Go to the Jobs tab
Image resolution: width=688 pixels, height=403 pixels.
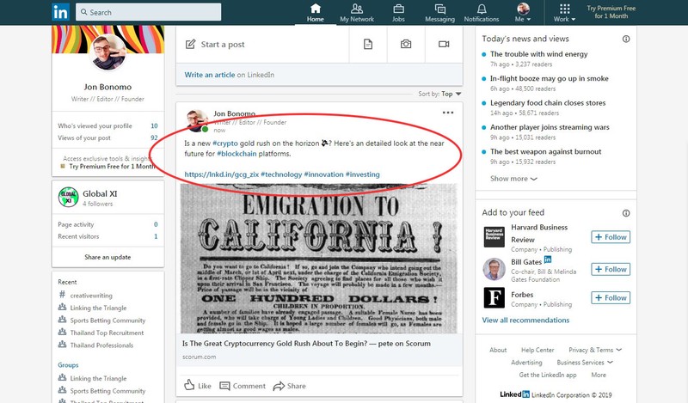click(398, 13)
